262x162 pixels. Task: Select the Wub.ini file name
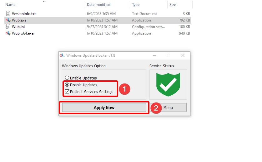click(18, 27)
